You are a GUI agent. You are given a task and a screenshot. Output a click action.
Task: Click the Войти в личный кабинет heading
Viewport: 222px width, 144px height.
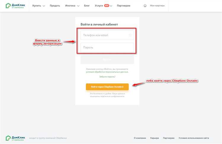(x=99, y=24)
